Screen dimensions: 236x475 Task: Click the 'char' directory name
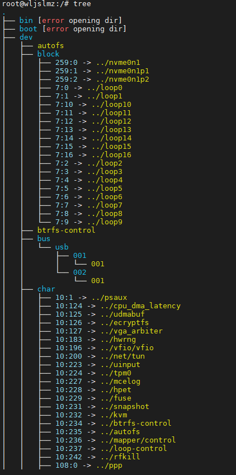(46, 289)
